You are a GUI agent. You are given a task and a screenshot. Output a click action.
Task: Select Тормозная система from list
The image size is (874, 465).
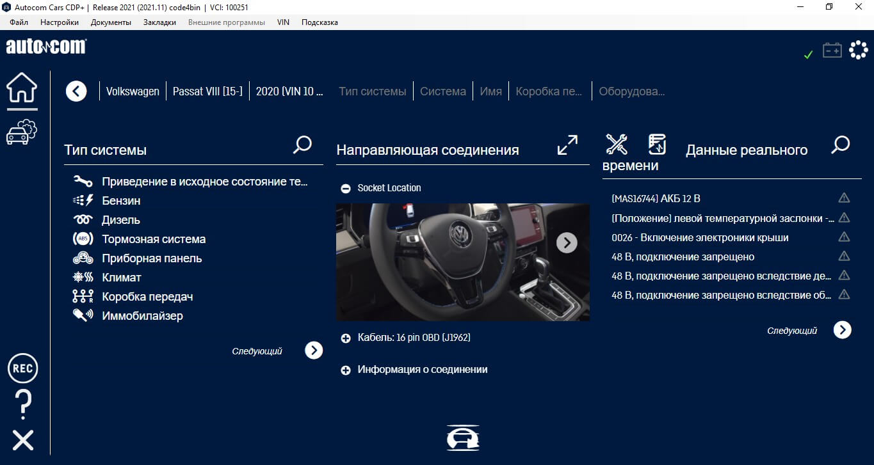[x=154, y=239]
